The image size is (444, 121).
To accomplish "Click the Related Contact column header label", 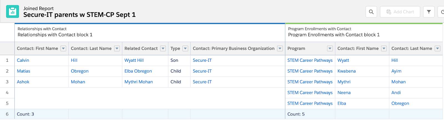I will [141, 48].
